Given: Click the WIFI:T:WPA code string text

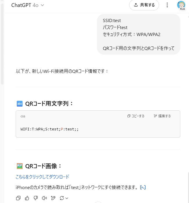Looking at the screenshot, I should coord(49,129).
